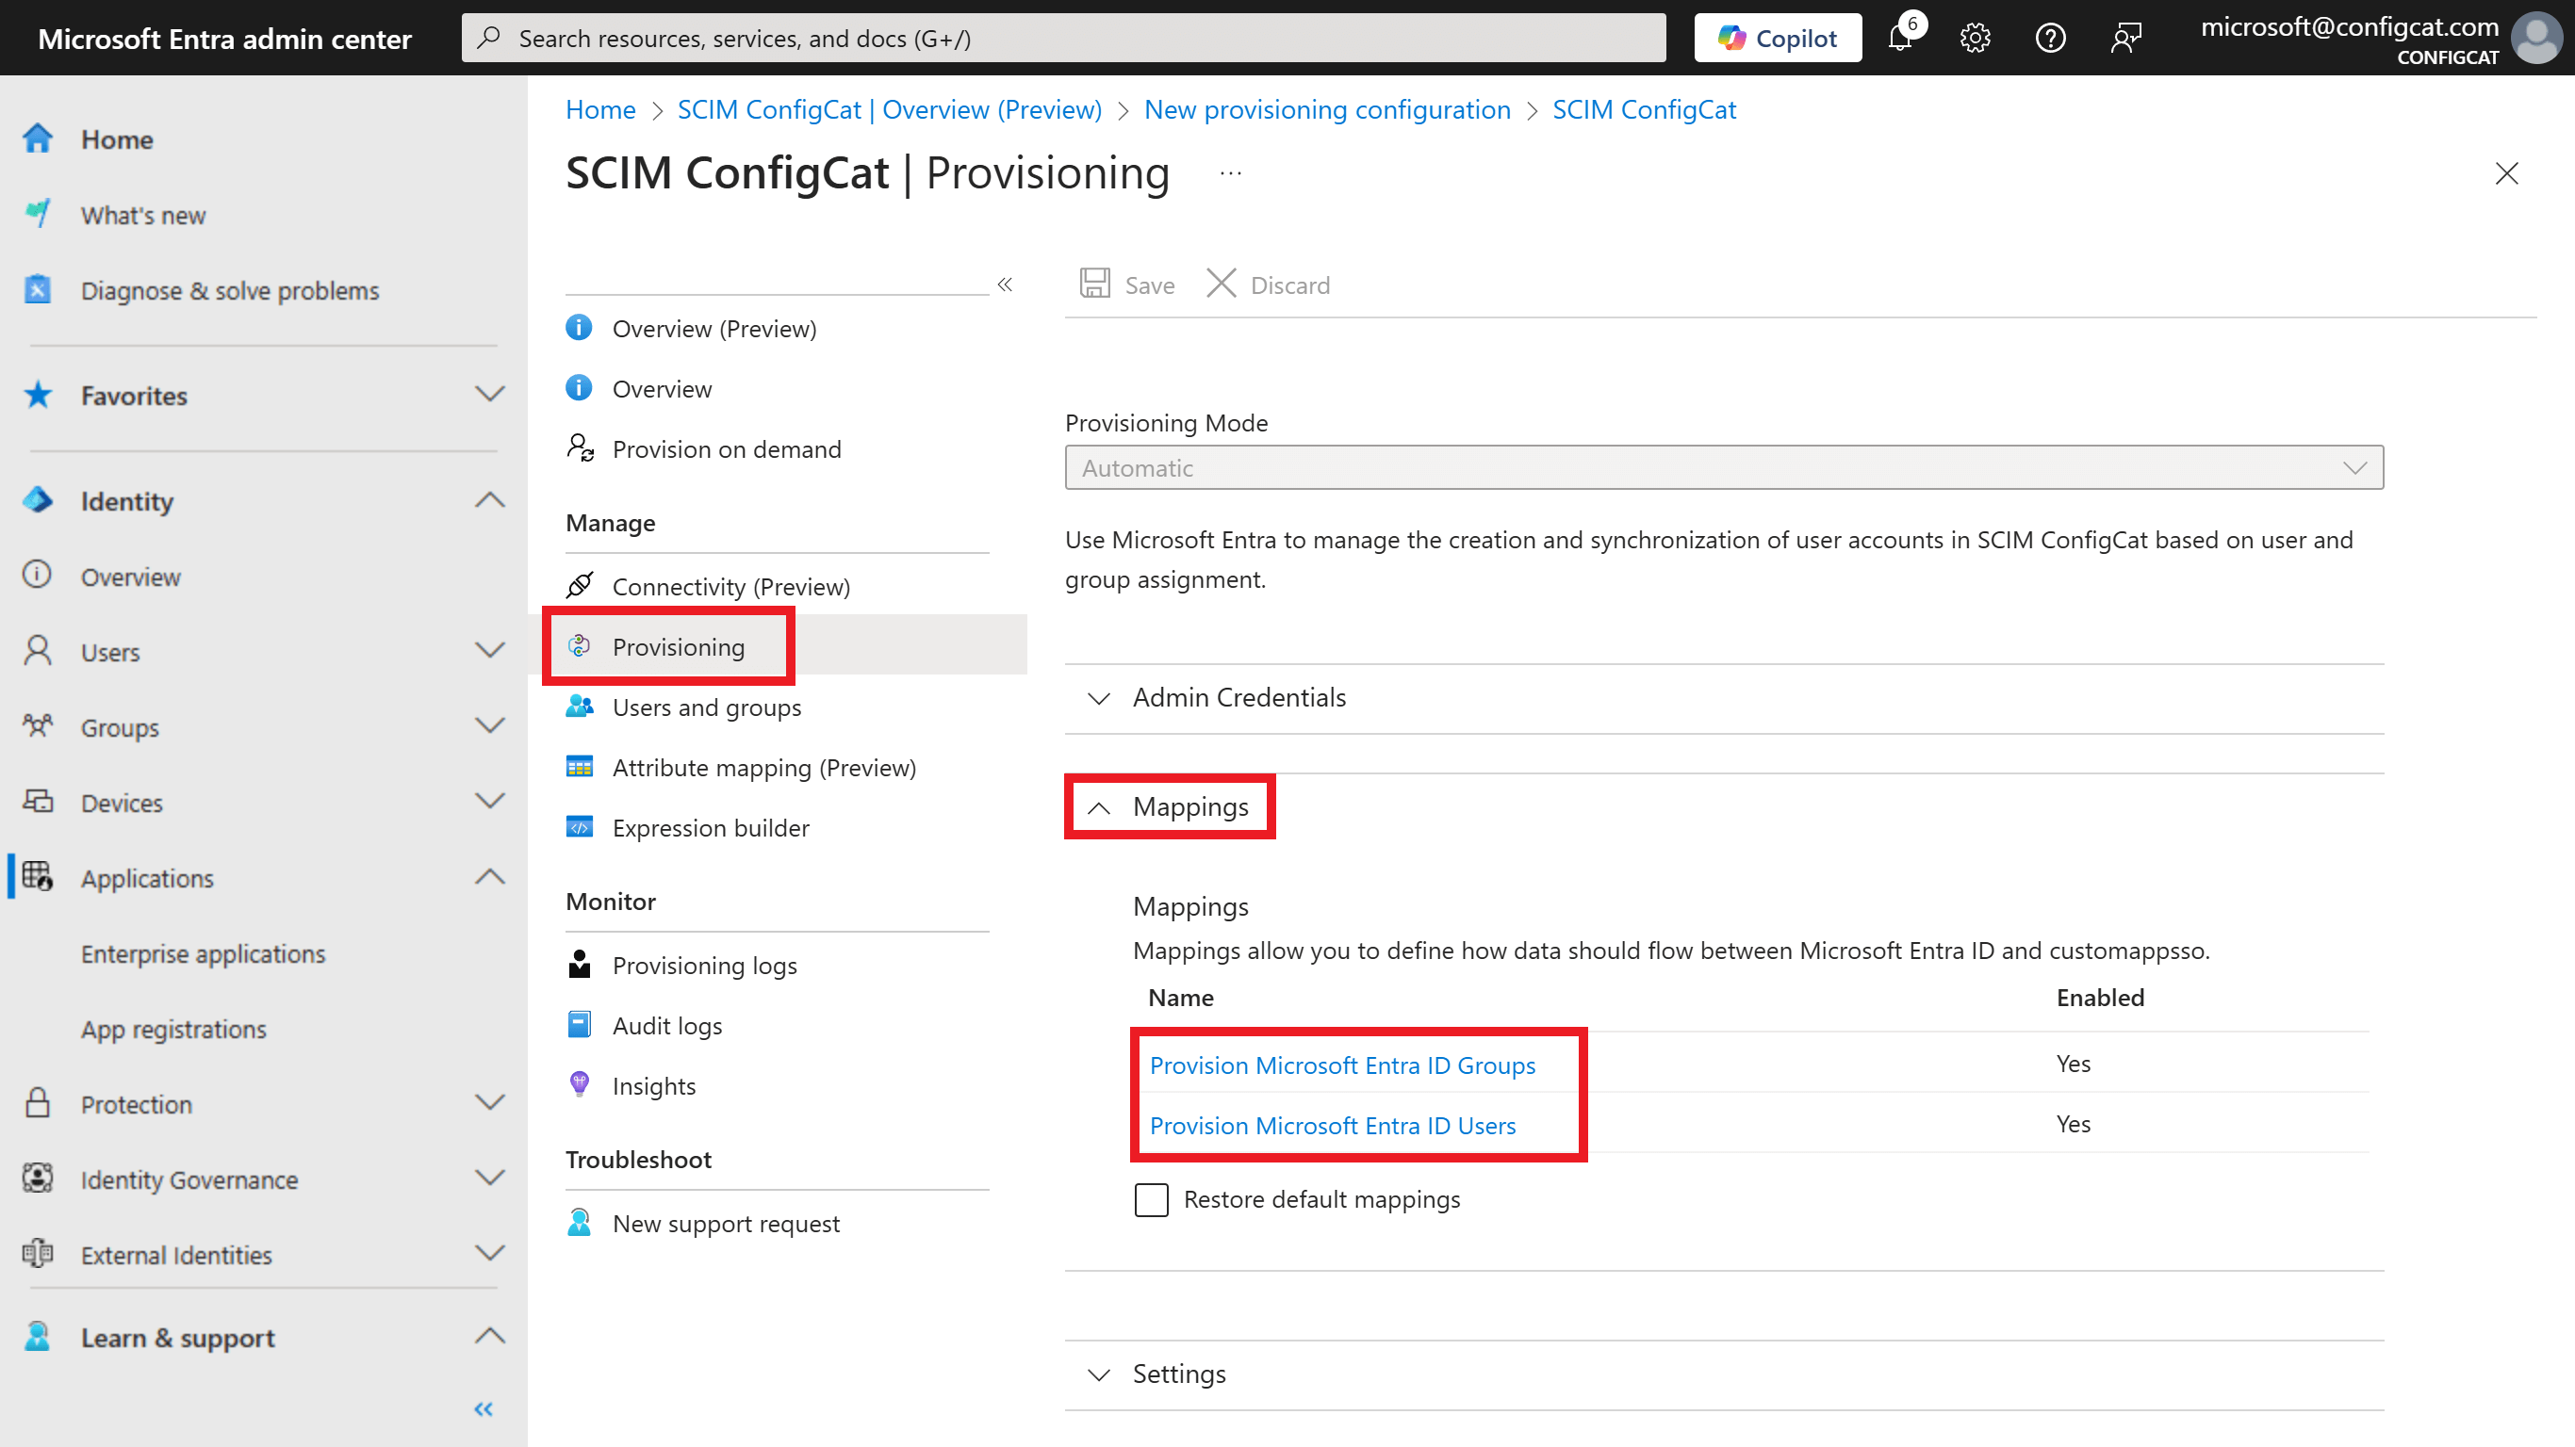The height and width of the screenshot is (1447, 2575).
Task: Select Provision on demand
Action: 727,448
